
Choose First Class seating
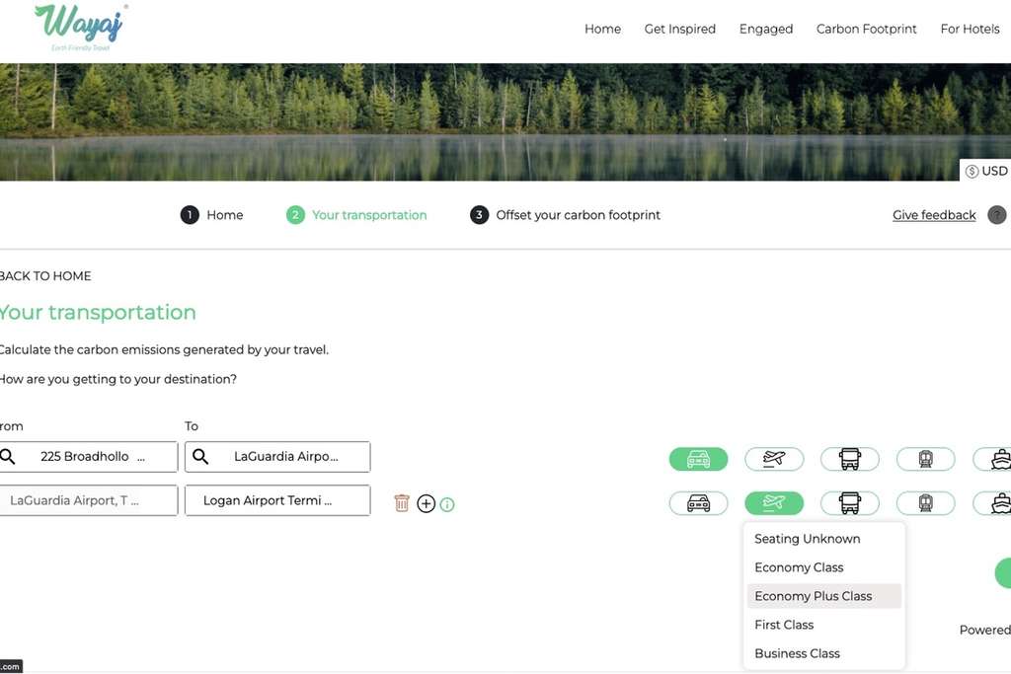783,624
